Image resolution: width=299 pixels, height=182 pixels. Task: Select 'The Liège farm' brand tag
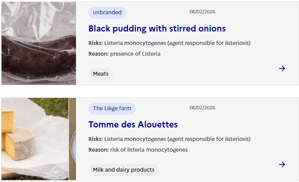coord(112,108)
